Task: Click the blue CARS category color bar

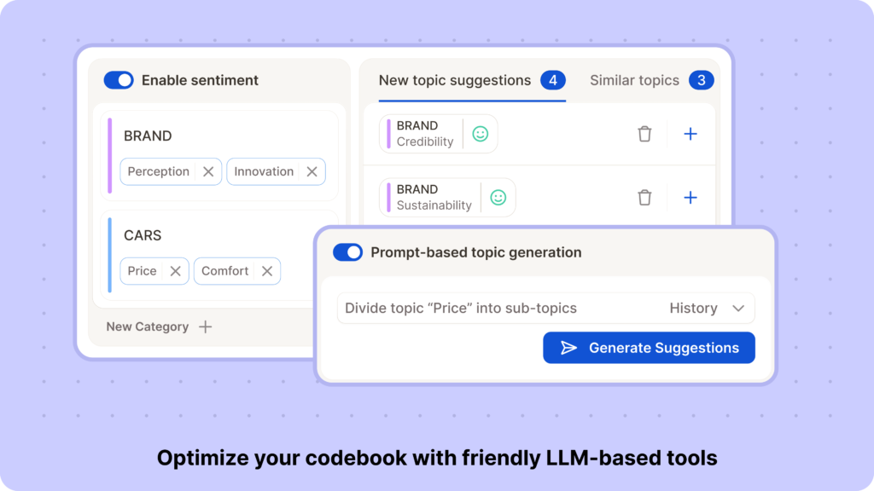Action: (x=110, y=255)
